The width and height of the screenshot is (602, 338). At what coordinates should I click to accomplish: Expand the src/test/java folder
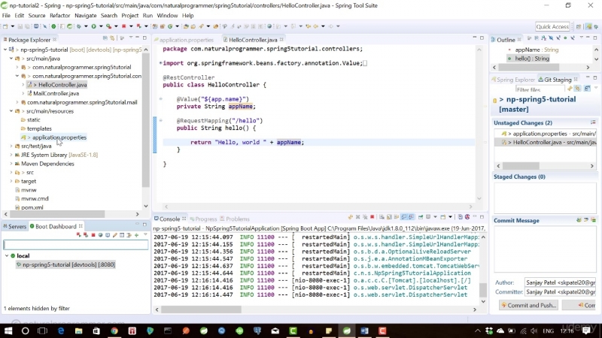click(11, 146)
